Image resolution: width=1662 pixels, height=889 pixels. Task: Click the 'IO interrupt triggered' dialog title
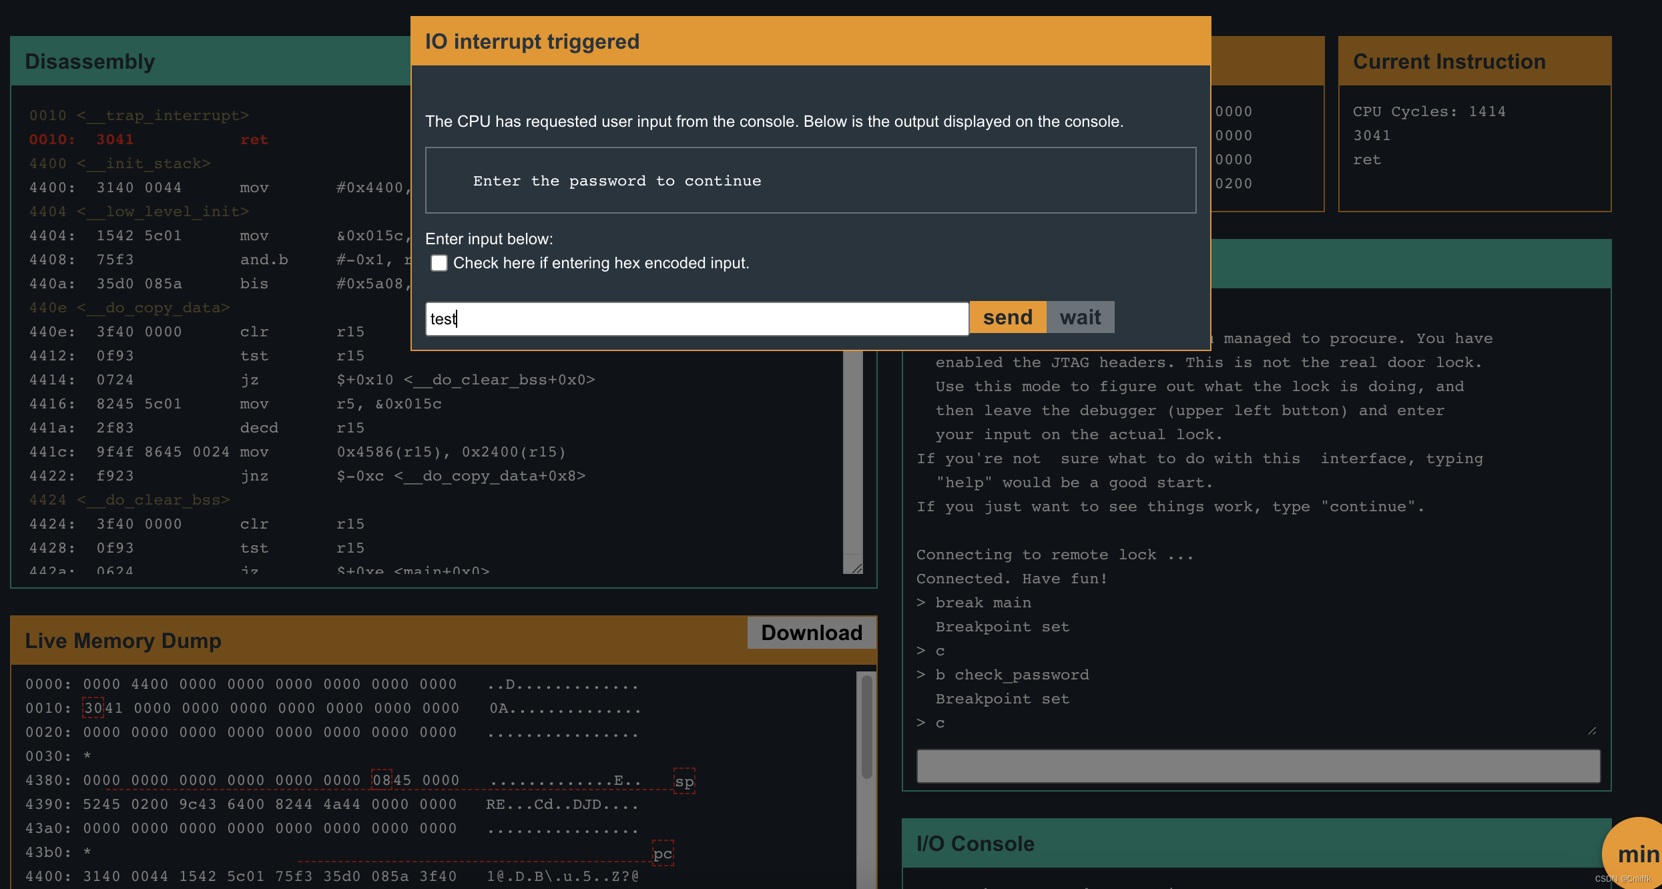[532, 41]
